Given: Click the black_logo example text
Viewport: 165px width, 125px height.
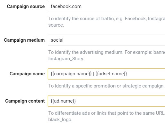Looking at the screenshot, I should coord(60,120).
